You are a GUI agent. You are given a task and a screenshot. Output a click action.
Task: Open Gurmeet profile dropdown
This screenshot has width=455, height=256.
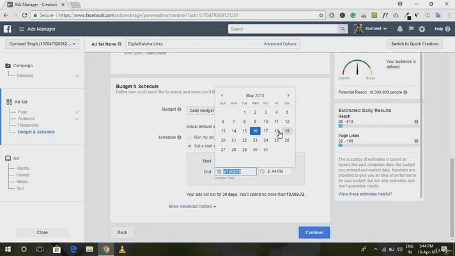tap(376, 29)
